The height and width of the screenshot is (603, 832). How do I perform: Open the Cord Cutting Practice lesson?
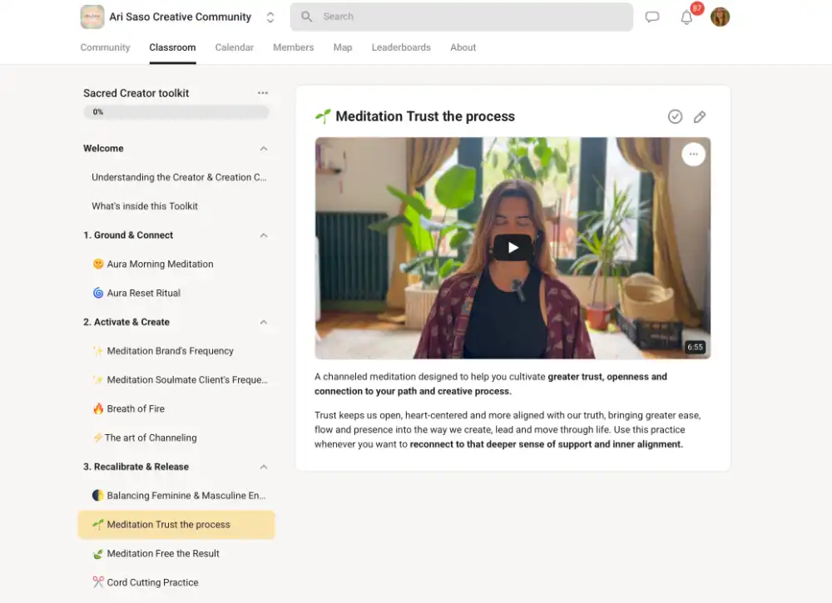(x=176, y=582)
